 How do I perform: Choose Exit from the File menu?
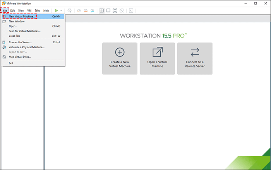[33, 63]
